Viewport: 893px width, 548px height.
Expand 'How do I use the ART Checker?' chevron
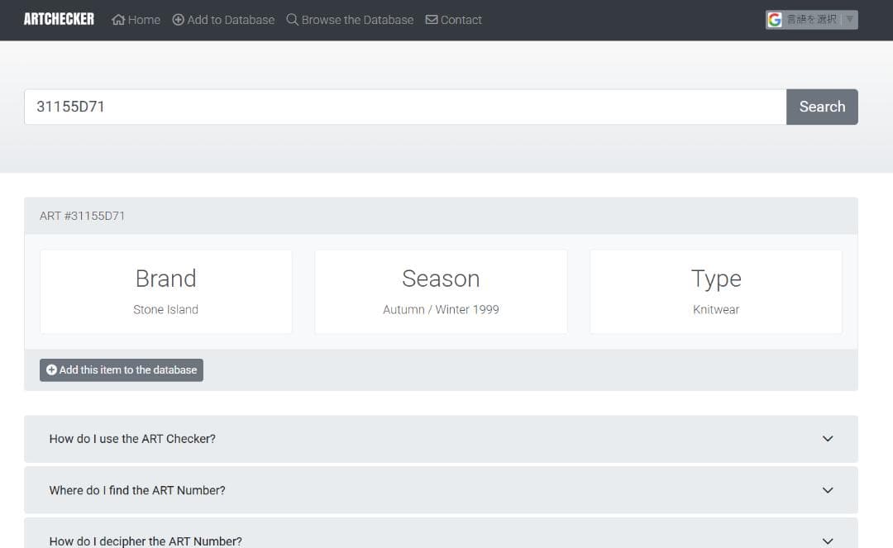coord(828,439)
